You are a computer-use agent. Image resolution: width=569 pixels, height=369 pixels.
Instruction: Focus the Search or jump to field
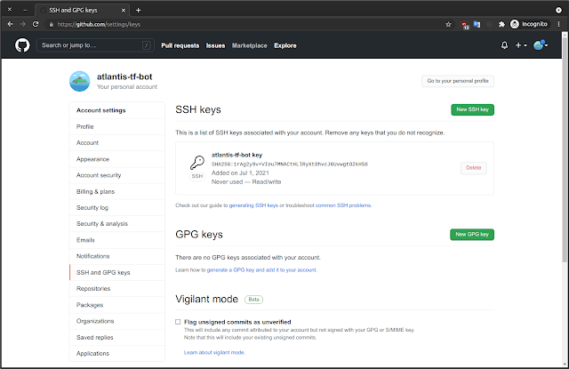[x=95, y=45]
